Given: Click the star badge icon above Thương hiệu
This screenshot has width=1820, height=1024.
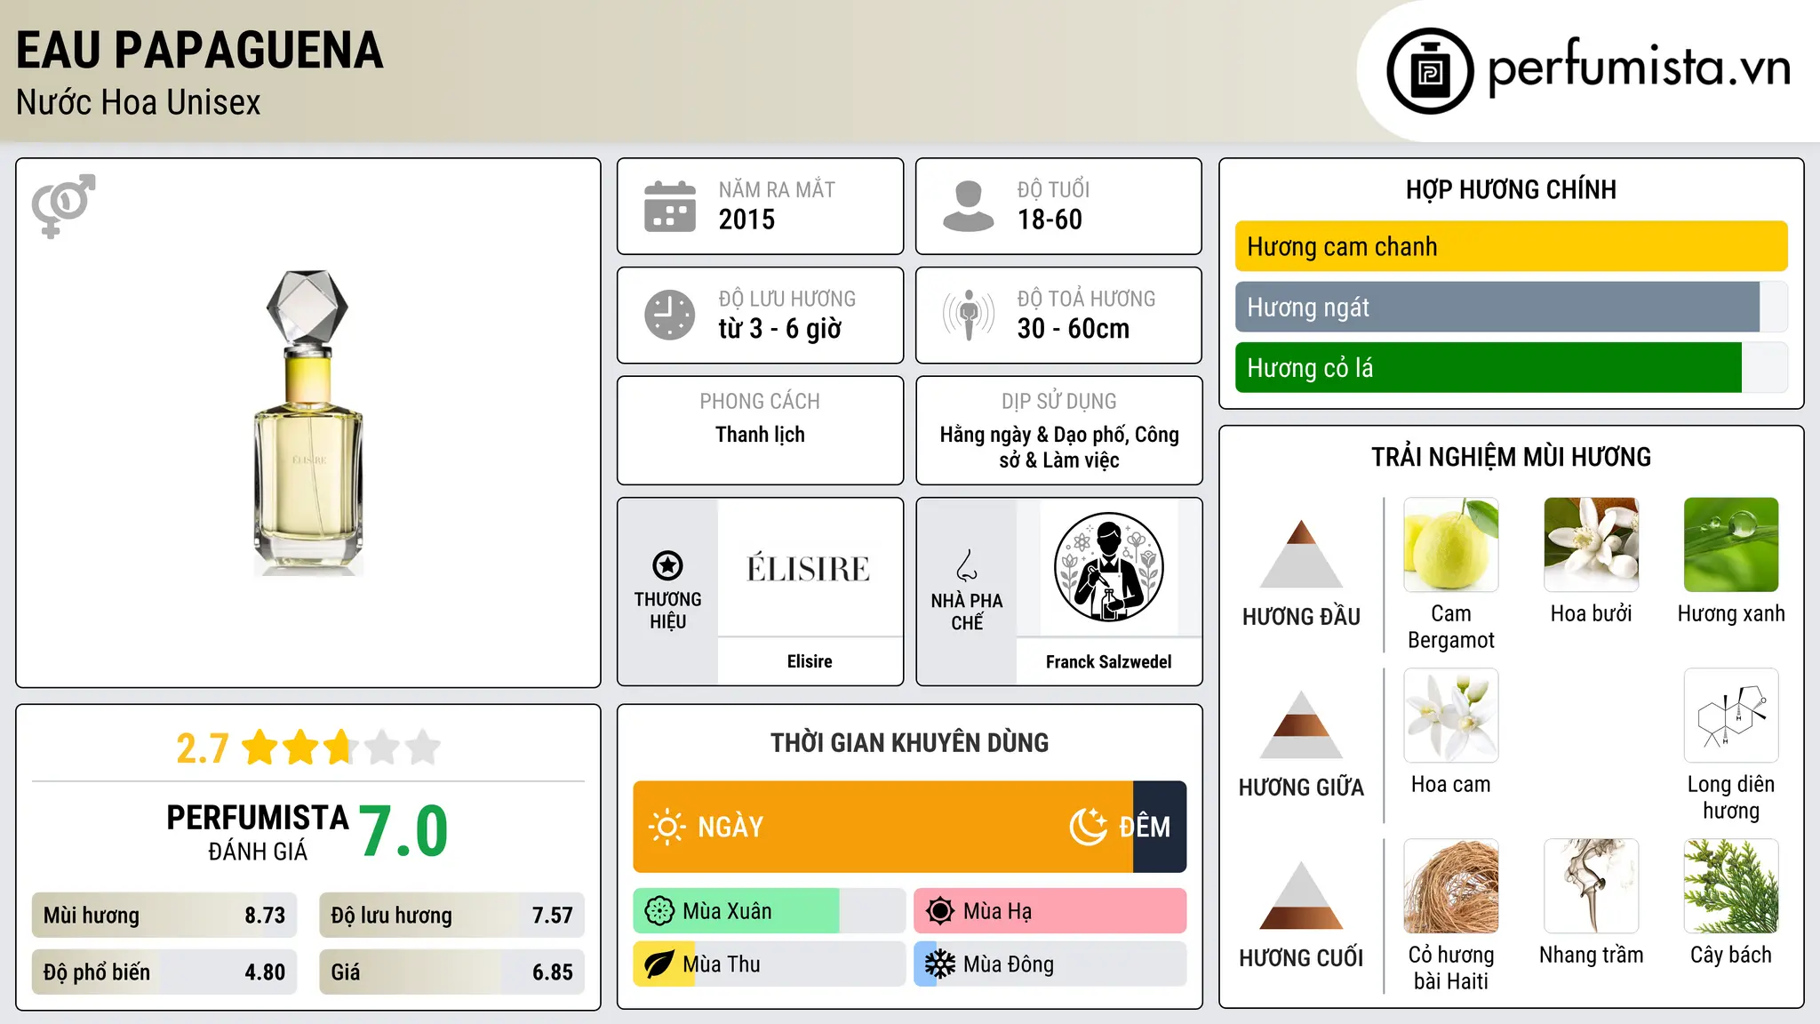Looking at the screenshot, I should [x=667, y=565].
